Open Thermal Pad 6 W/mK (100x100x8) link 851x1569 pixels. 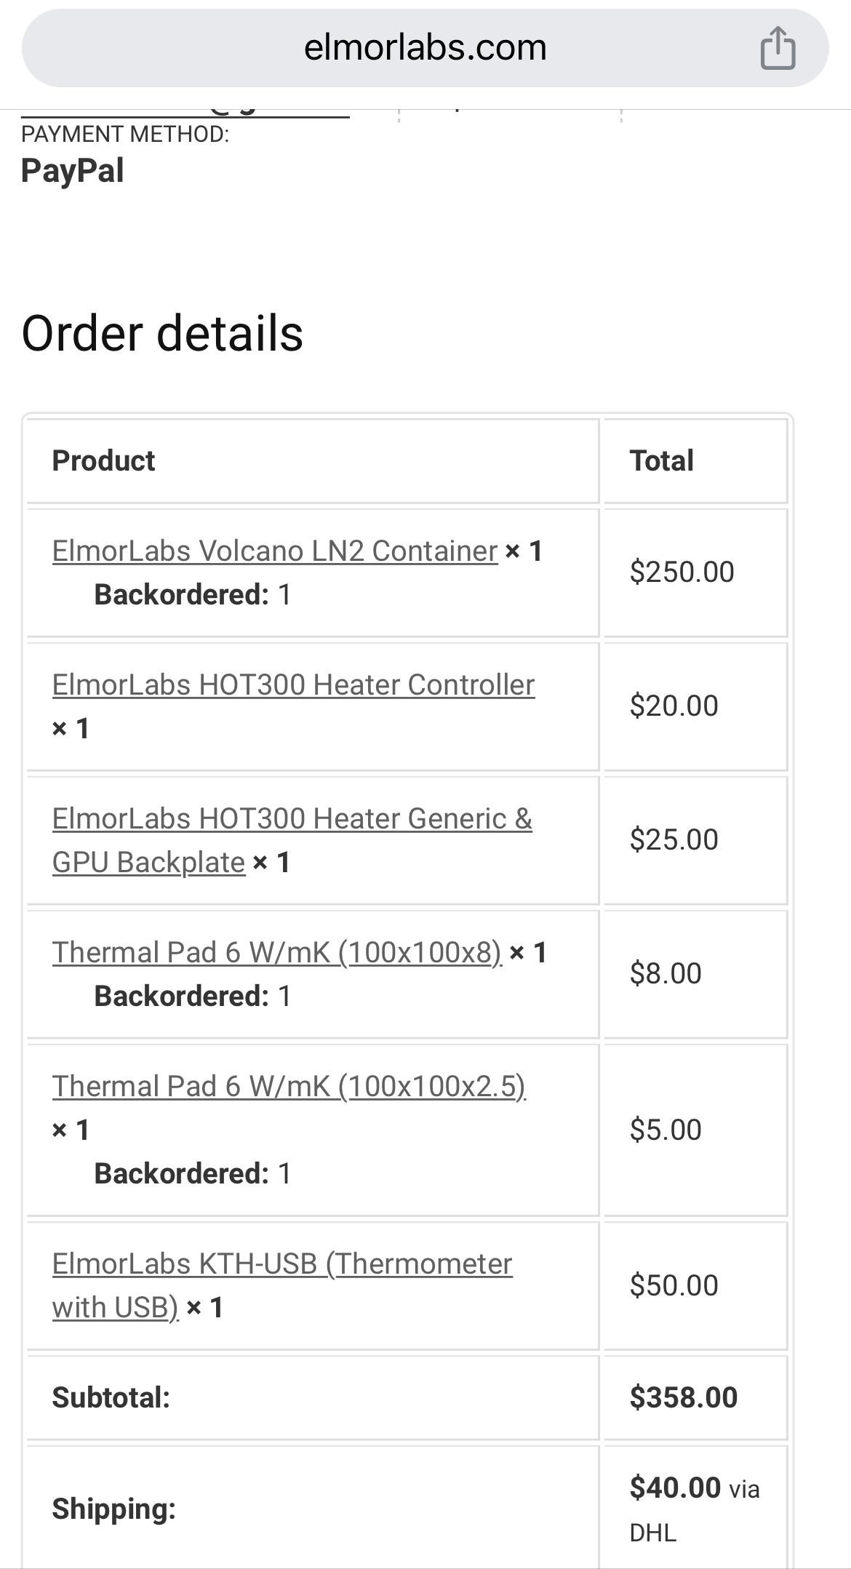277,952
